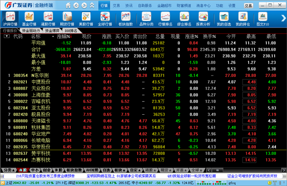This screenshot has width=287, height=186.
Task: Expand toolbar with right chevron arrow
Action: [x=283, y=18]
